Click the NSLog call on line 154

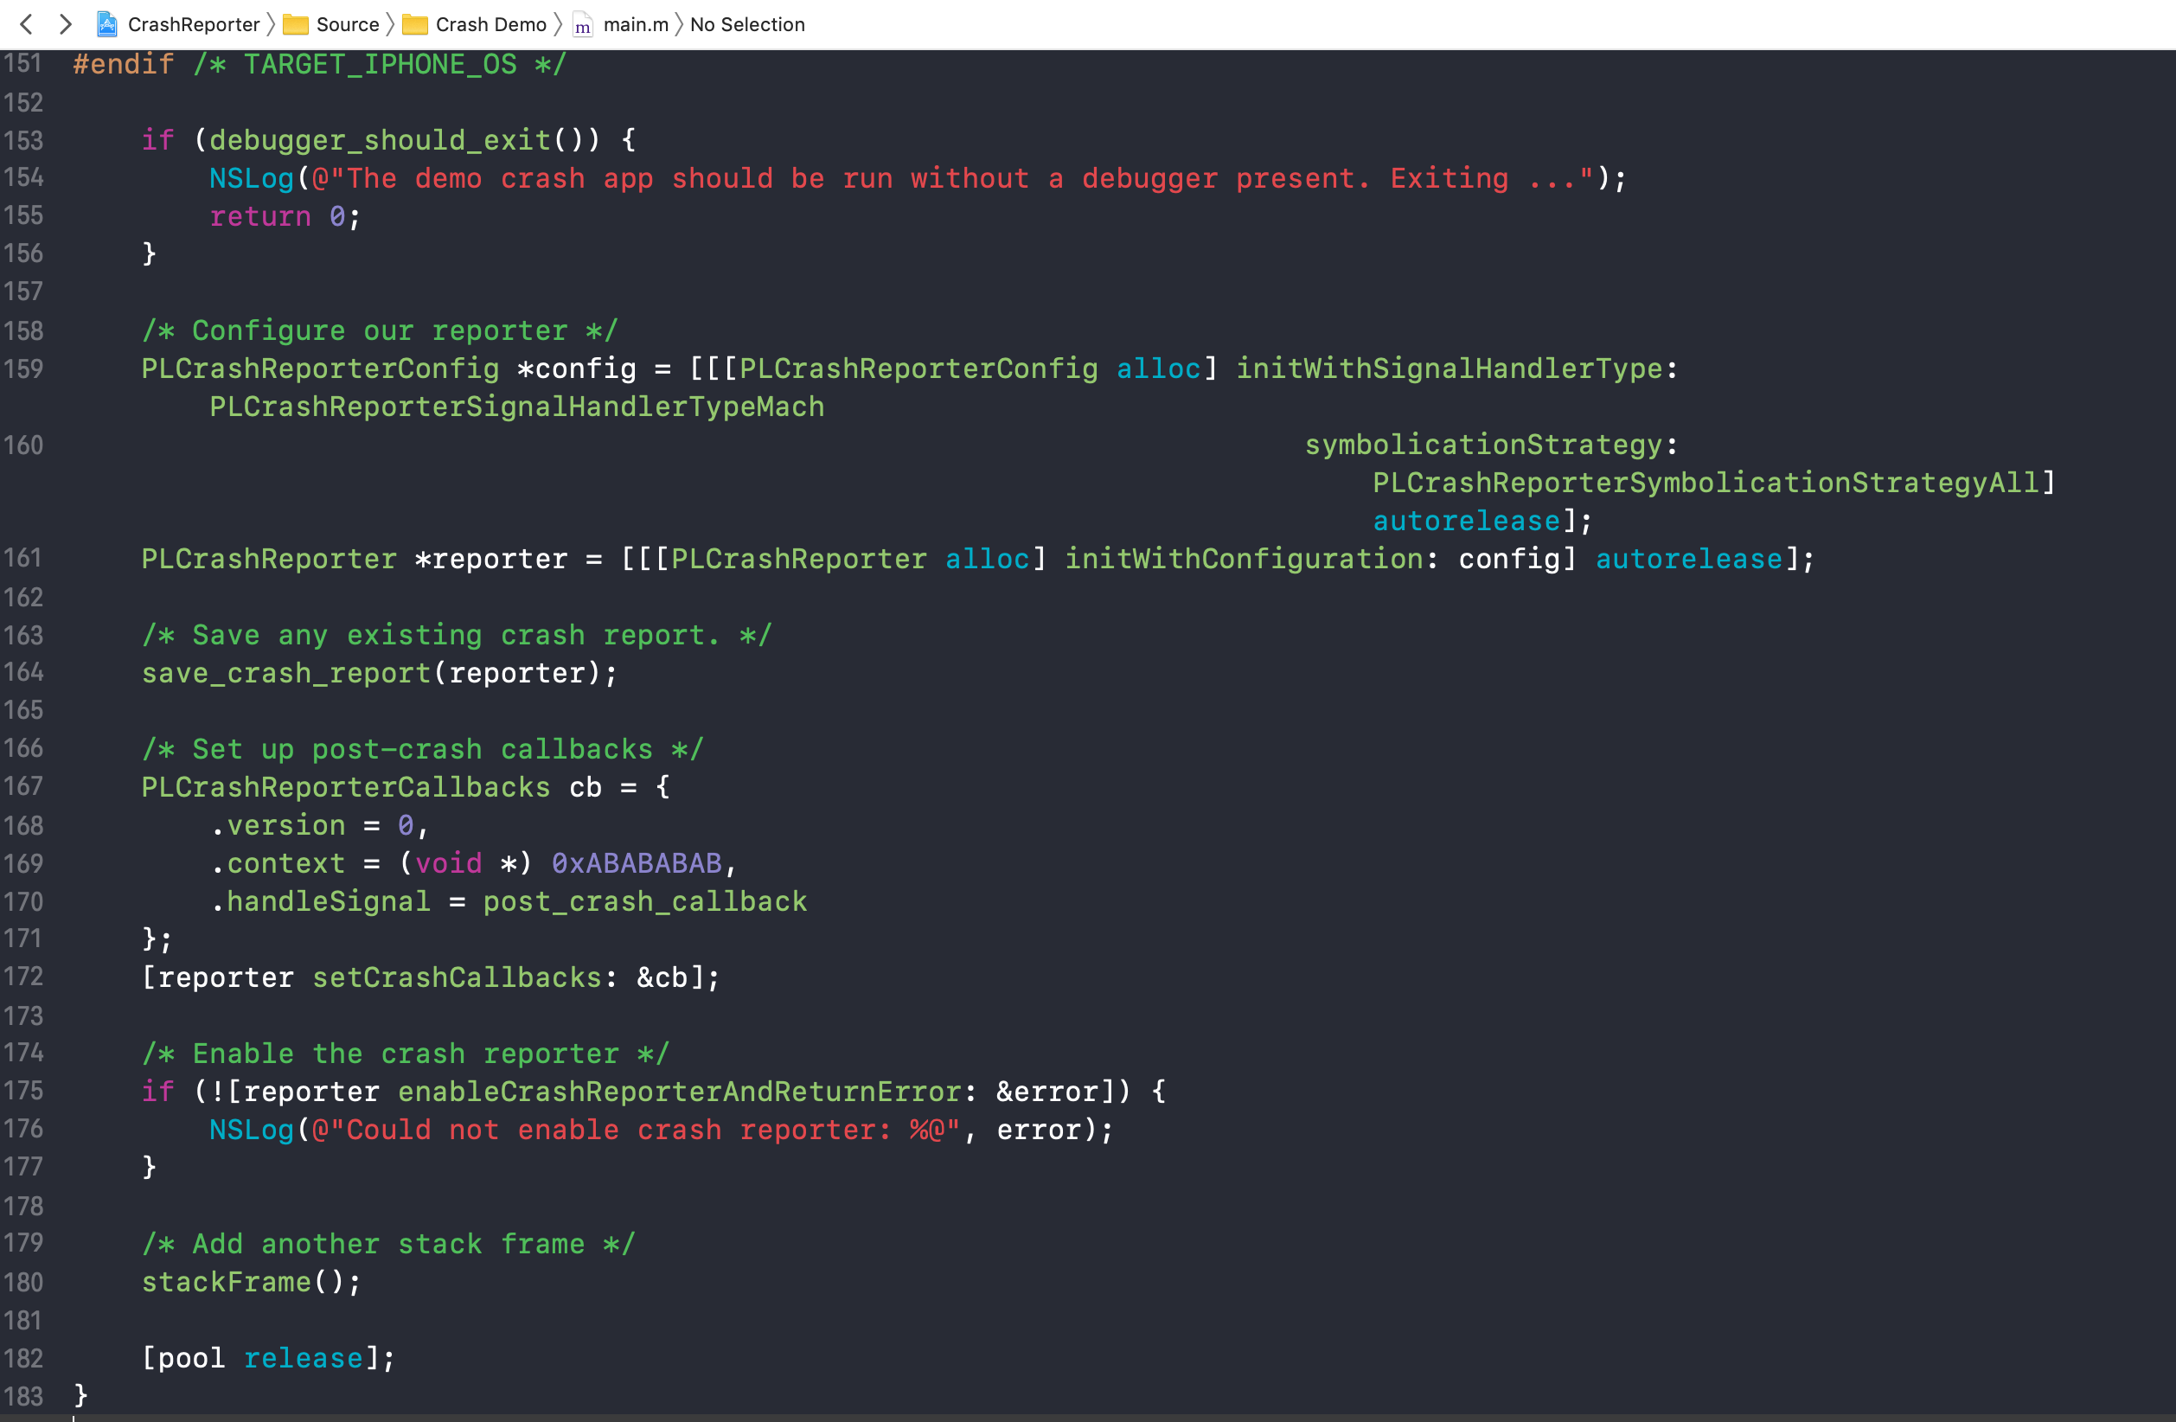click(252, 178)
